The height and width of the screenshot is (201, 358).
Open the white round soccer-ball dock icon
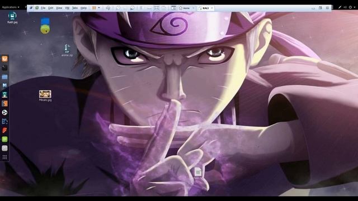click(4, 112)
